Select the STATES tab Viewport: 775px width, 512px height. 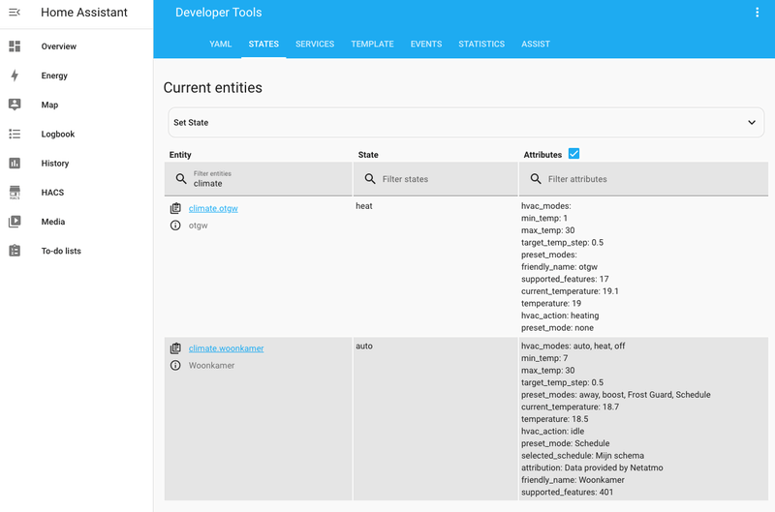click(x=263, y=44)
